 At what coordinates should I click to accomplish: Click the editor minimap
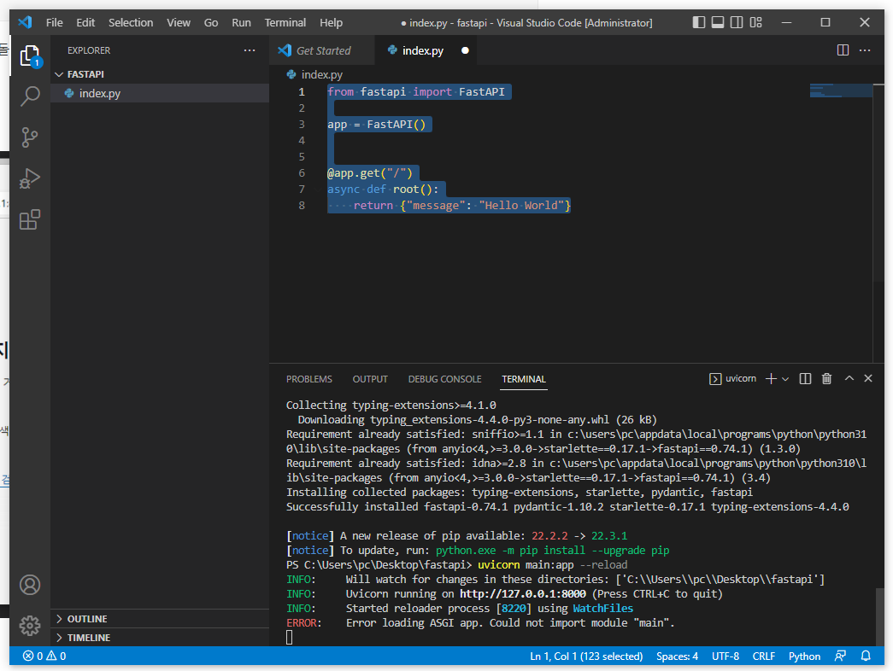point(841,90)
